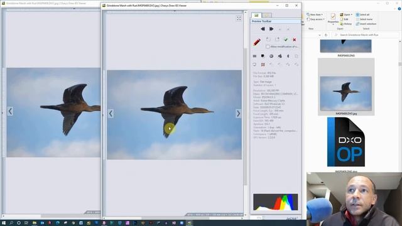The width and height of the screenshot is (402, 226).
Task: Select the top partially visible DNG thumbnail
Action: coord(345,46)
